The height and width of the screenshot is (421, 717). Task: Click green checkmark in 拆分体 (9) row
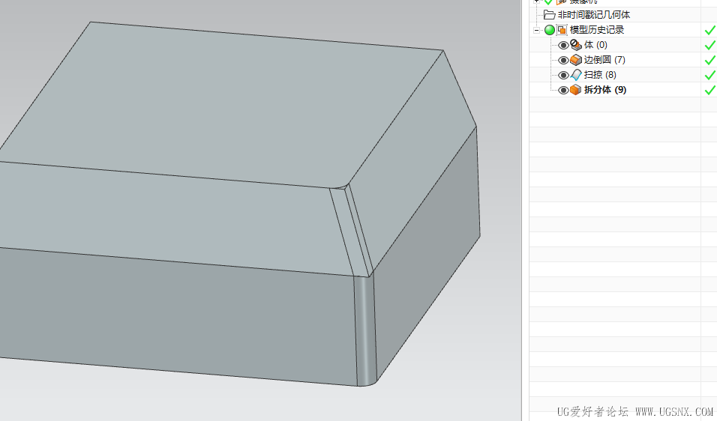pos(709,91)
